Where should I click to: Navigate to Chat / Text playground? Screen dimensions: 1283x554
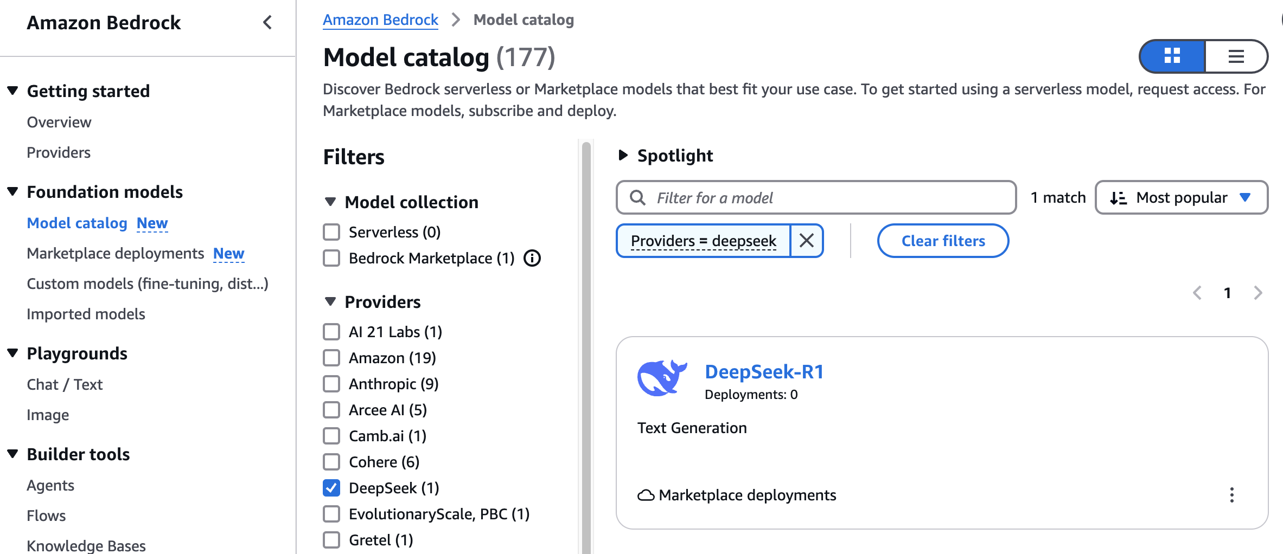[x=65, y=384]
